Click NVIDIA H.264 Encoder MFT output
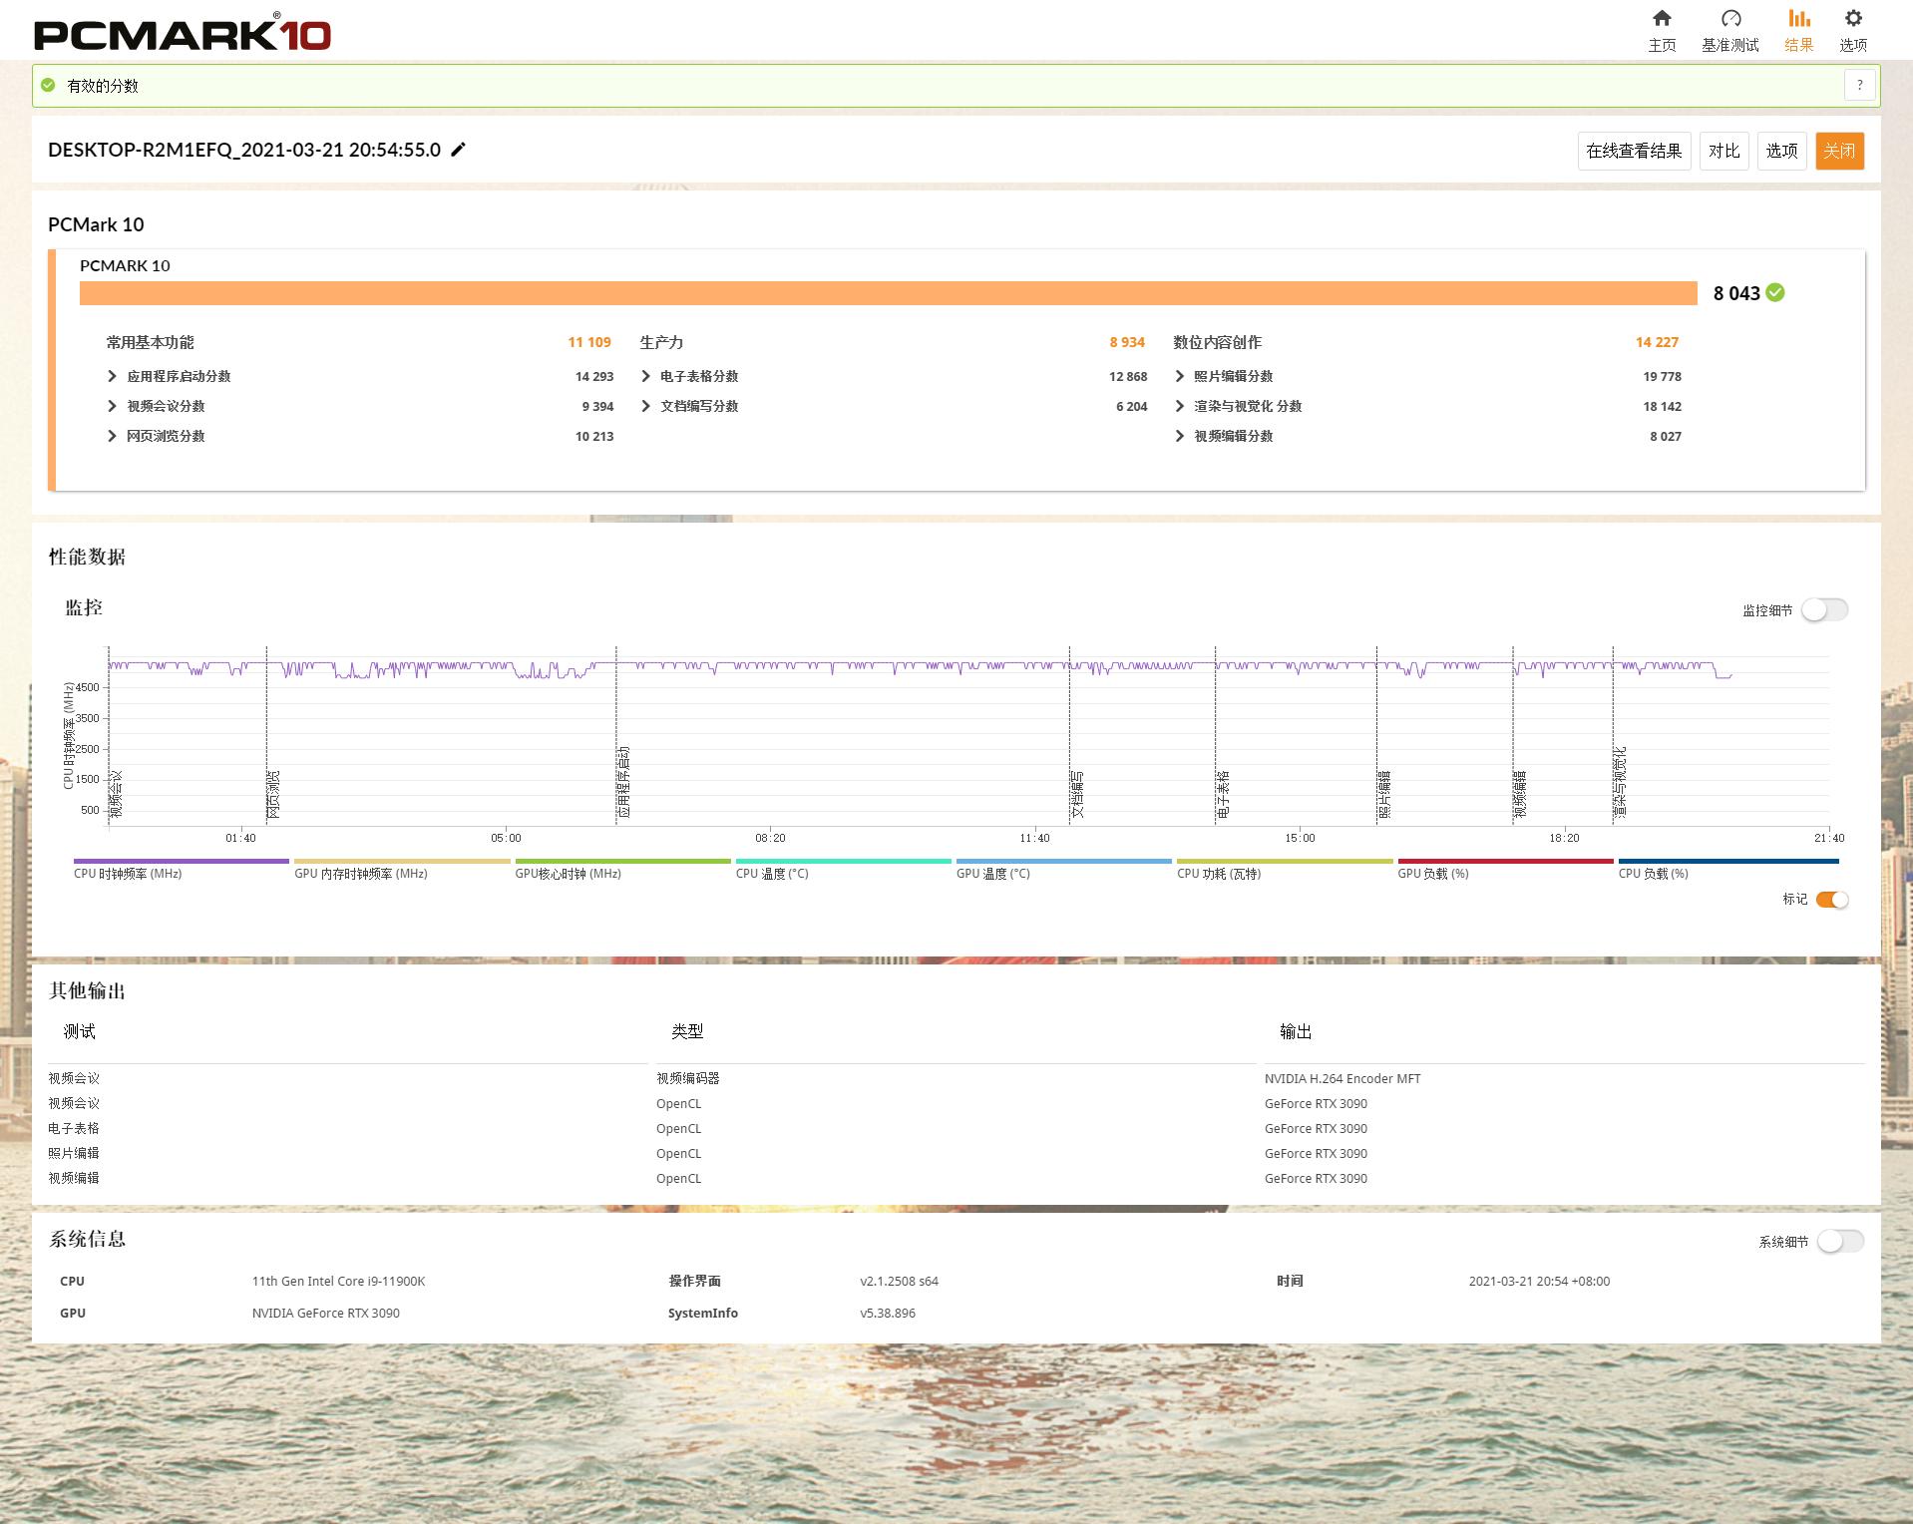The height and width of the screenshot is (1524, 1913). tap(1342, 1078)
